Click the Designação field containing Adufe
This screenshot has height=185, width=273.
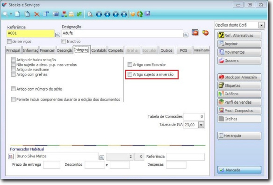point(122,34)
